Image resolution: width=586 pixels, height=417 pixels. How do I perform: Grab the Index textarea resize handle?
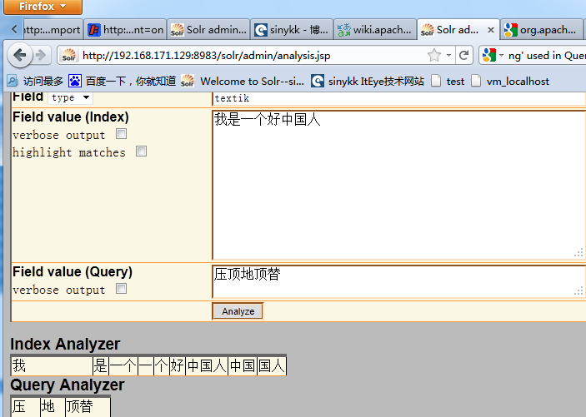coord(578,253)
